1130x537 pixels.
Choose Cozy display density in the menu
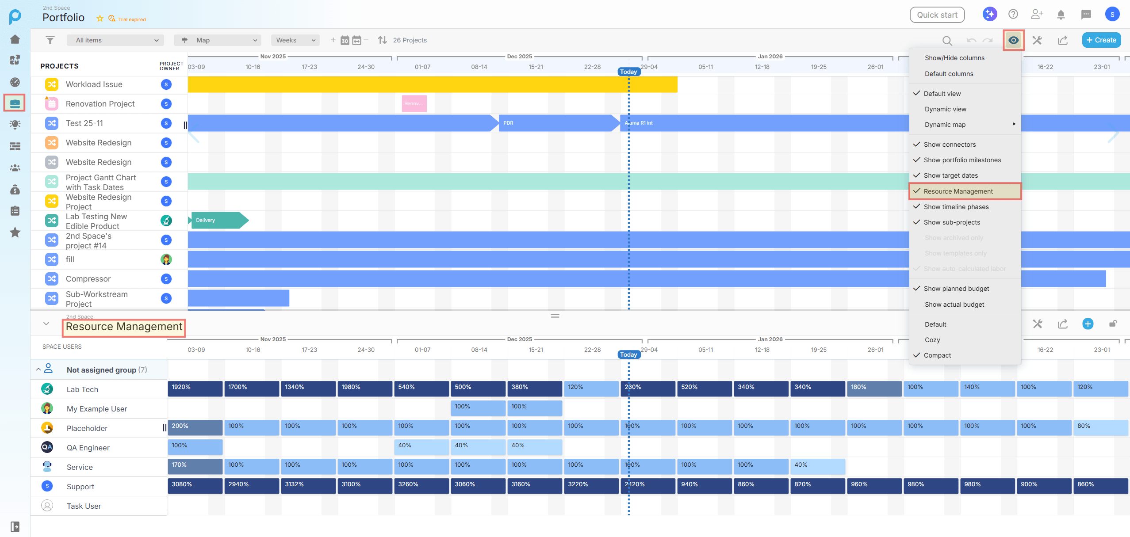click(x=932, y=339)
